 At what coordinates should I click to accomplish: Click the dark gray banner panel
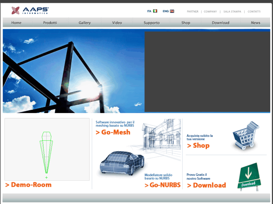click(x=207, y=72)
